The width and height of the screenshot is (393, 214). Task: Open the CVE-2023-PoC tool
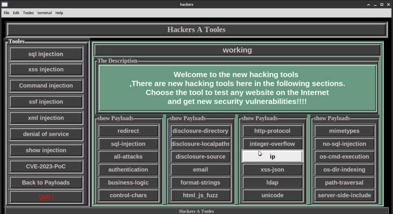coord(46,166)
